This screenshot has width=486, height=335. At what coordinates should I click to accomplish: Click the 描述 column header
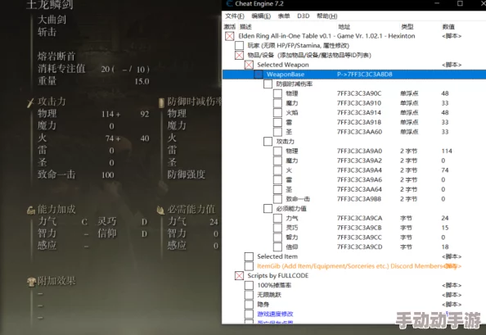245,27
